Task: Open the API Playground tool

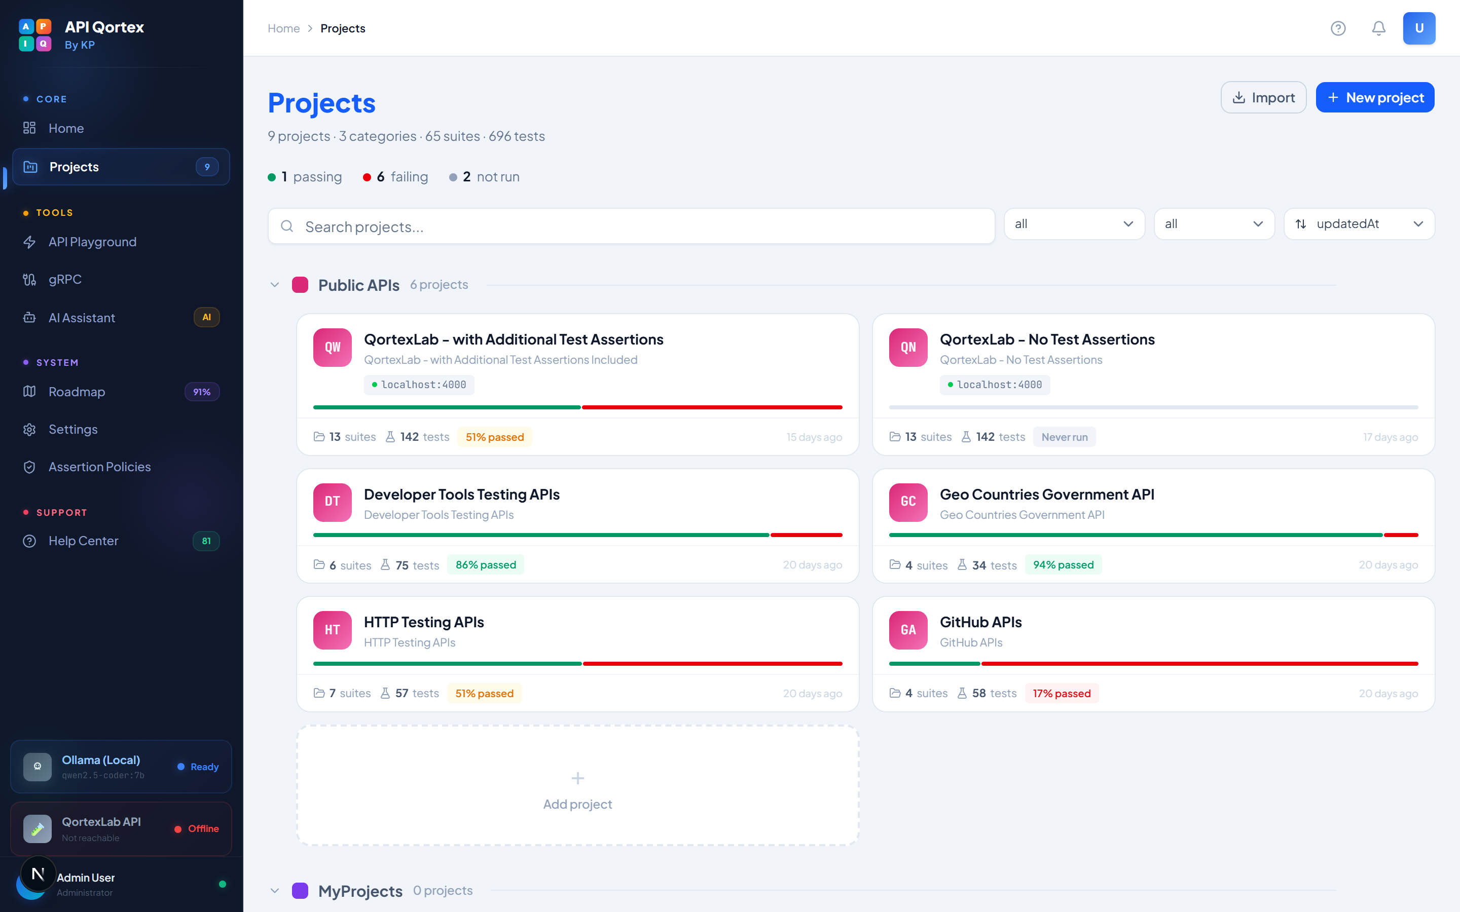Action: click(x=92, y=241)
